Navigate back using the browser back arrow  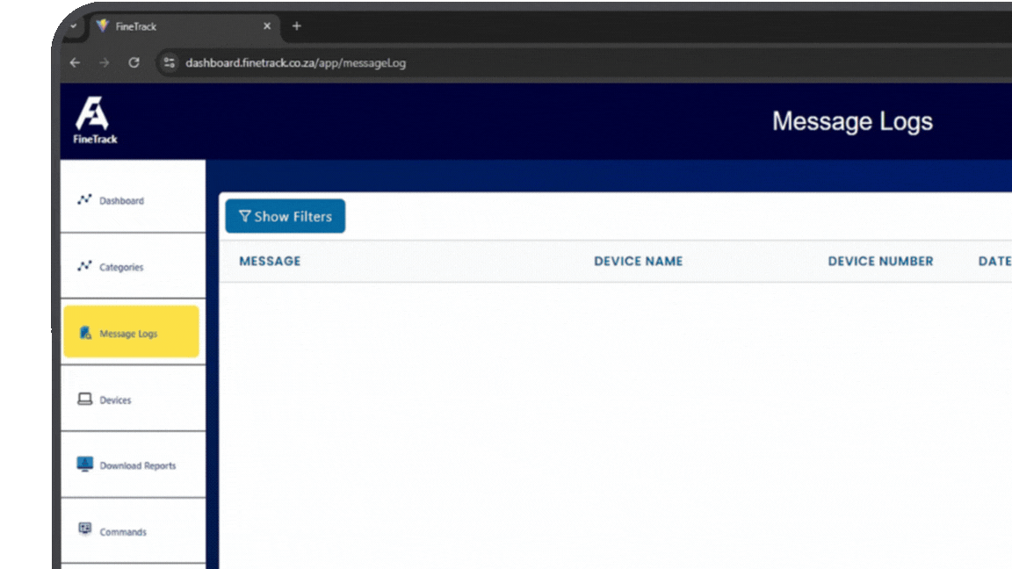point(74,62)
